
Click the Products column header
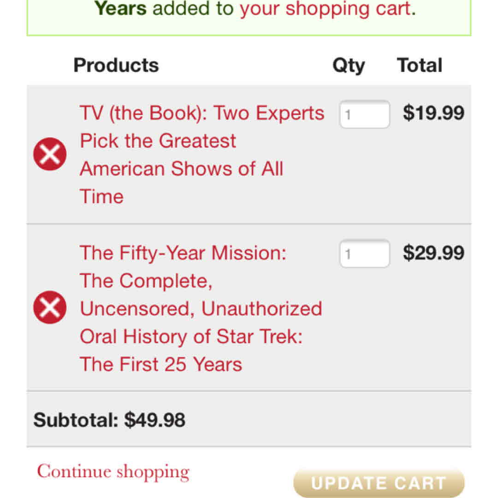tap(116, 65)
